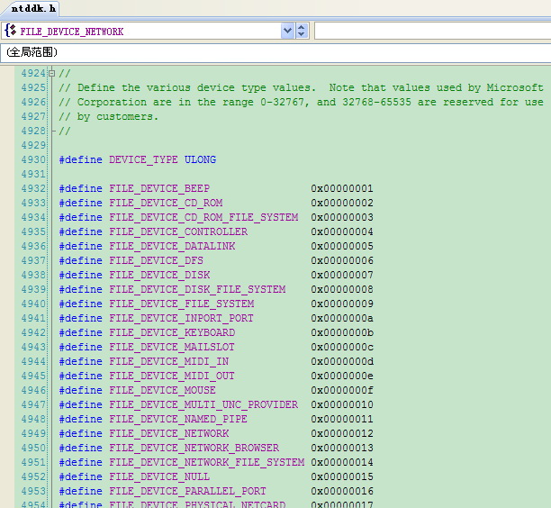Click the up/down stepper beside symbol dropdown
This screenshot has height=508, width=551.
coord(302,31)
